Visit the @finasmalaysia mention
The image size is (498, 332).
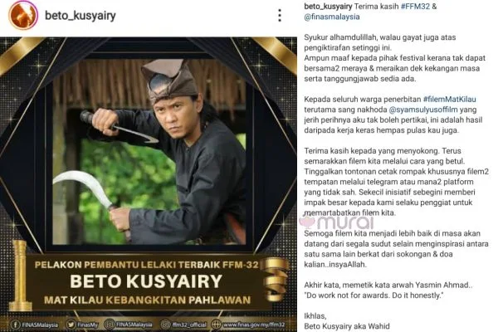point(332,17)
